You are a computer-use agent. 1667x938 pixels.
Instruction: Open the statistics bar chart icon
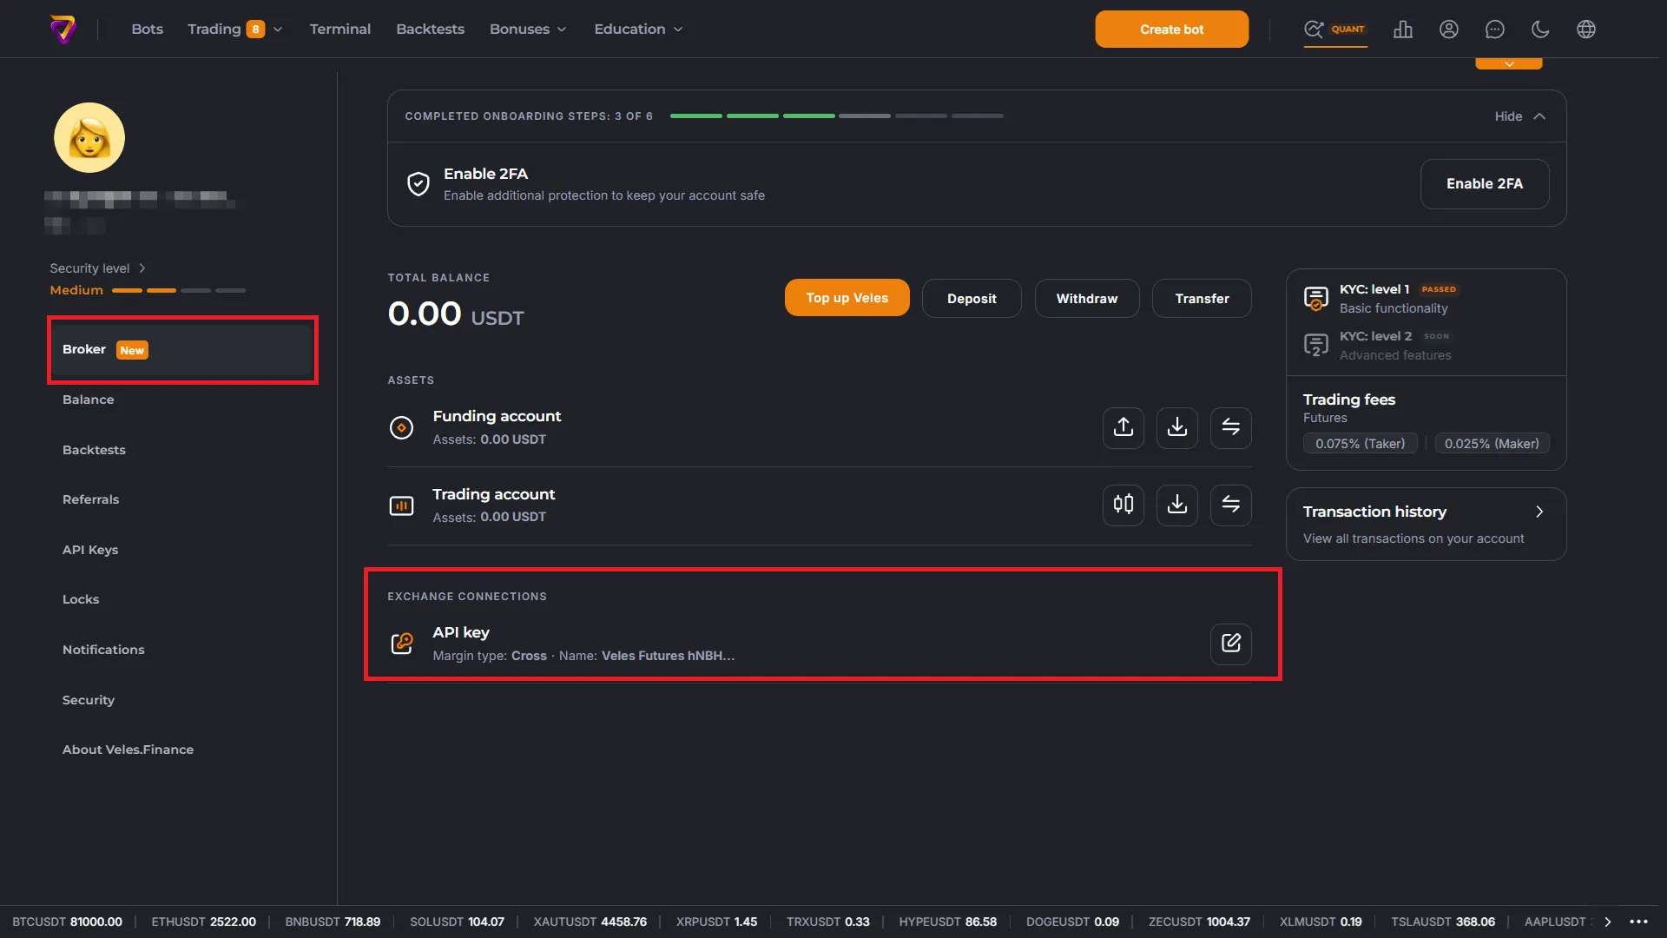(x=1403, y=29)
